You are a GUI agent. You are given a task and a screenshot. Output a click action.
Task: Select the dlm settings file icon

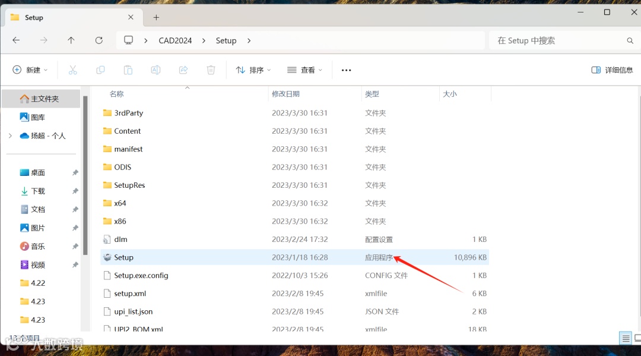coord(107,239)
